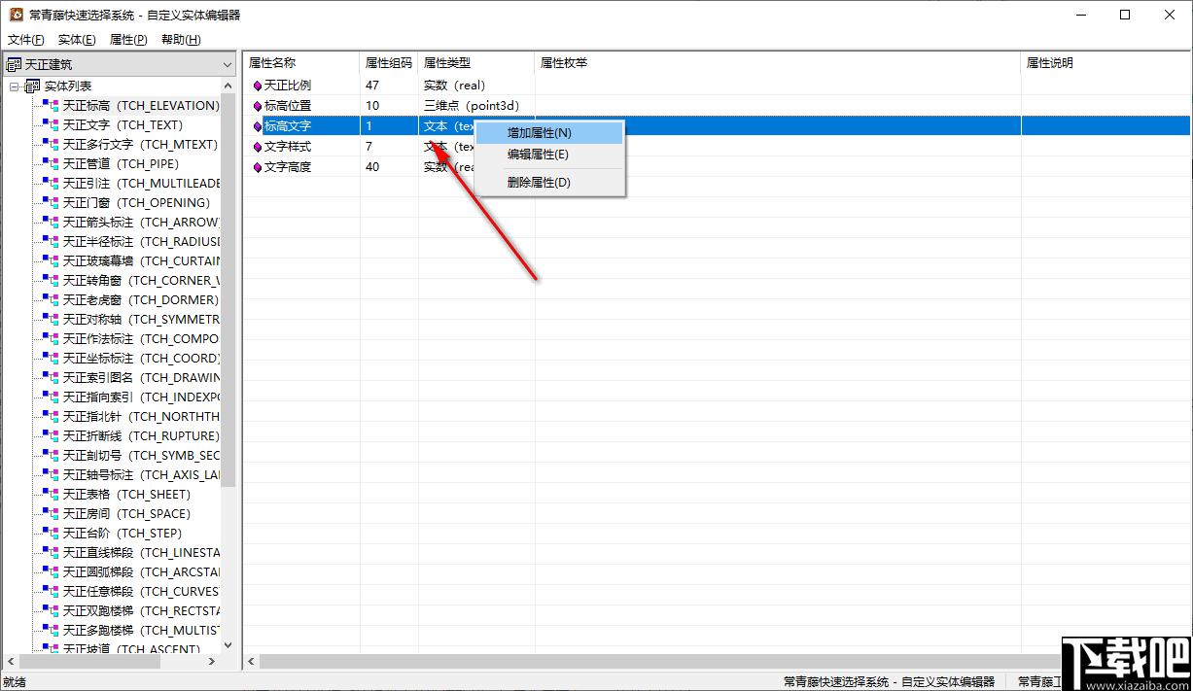
Task: Click the application icon in title bar
Action: [16, 15]
